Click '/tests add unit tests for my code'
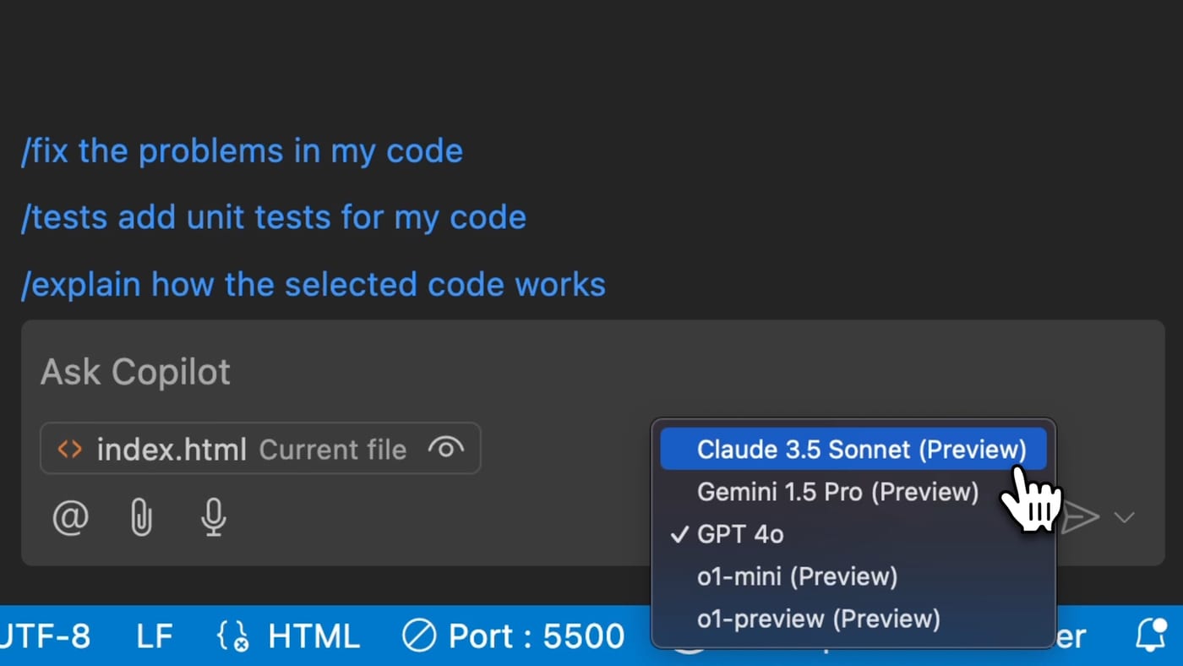The image size is (1183, 666). (274, 218)
